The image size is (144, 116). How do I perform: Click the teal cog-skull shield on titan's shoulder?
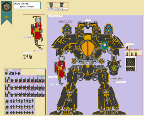pos(105,46)
